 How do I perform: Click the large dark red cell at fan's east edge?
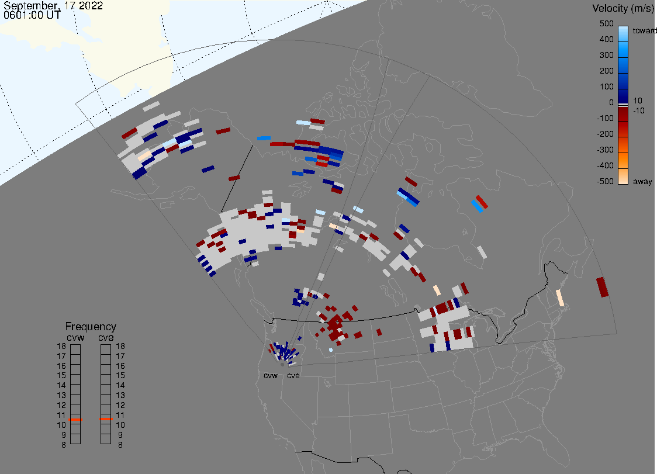[602, 287]
